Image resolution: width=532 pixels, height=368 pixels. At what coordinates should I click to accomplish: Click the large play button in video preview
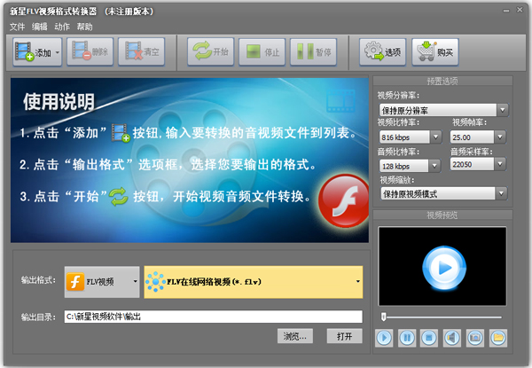click(x=444, y=268)
